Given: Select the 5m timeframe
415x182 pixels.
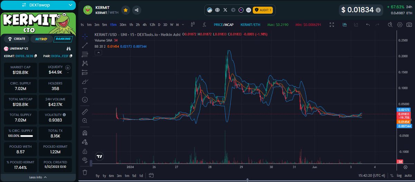Looking at the screenshot, I should [105, 25].
